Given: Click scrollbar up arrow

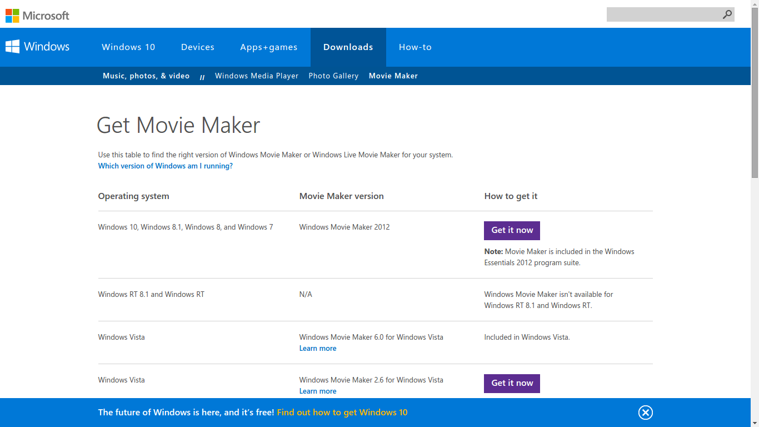Looking at the screenshot, I should pyautogui.click(x=755, y=4).
